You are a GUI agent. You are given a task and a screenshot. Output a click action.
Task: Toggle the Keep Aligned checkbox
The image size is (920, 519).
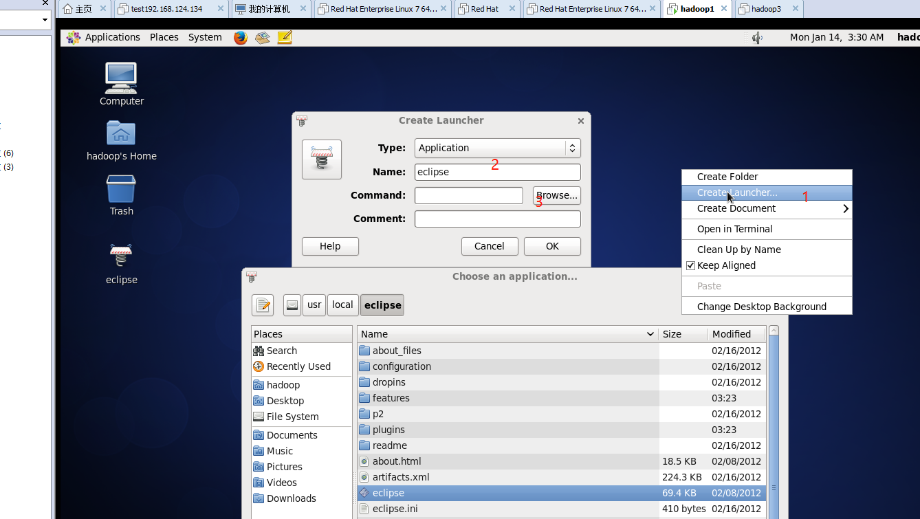pyautogui.click(x=690, y=265)
